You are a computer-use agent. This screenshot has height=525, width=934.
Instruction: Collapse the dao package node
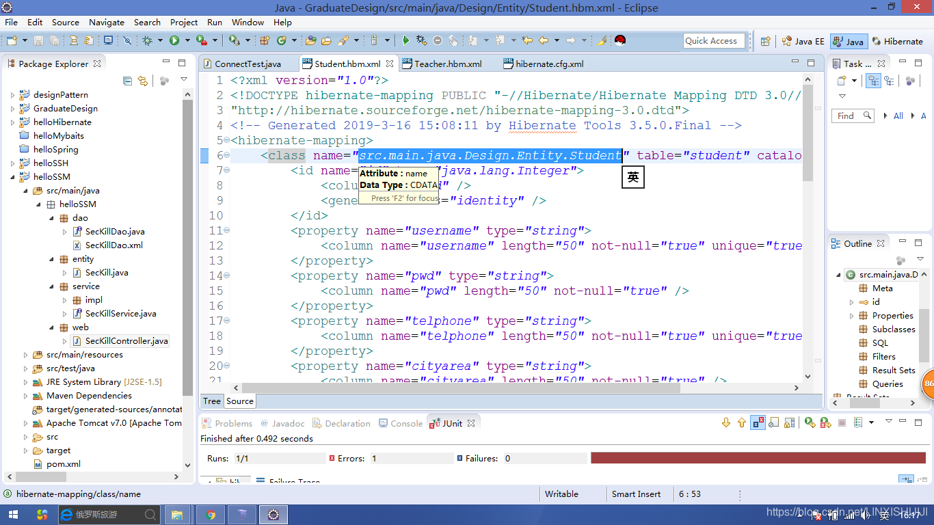52,218
